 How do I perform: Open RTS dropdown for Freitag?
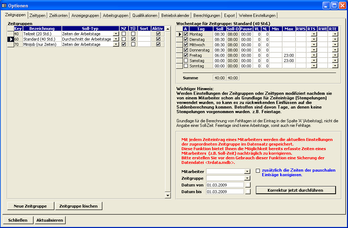pyautogui.click(x=314, y=55)
